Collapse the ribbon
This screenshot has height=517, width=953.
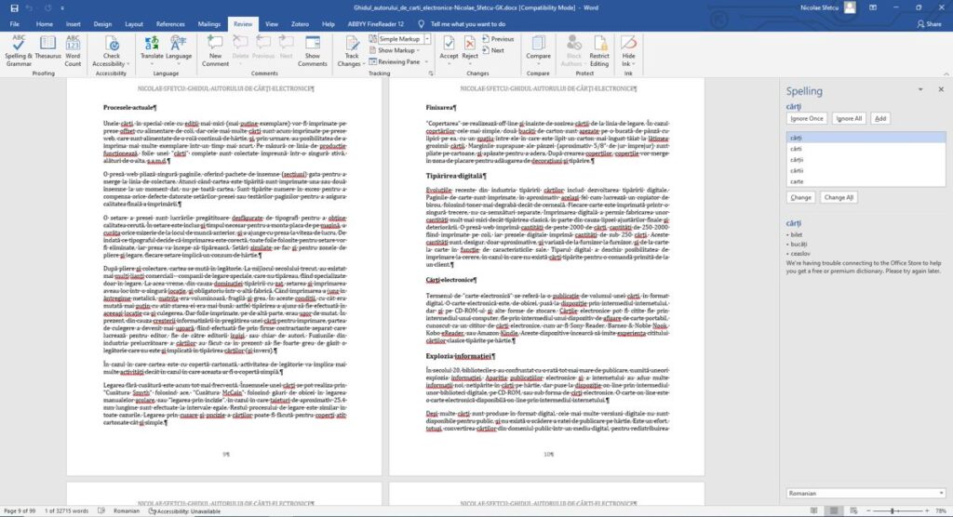pos(946,73)
